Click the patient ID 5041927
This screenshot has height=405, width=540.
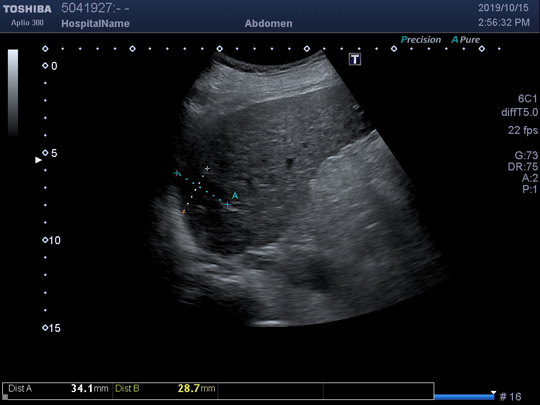click(x=84, y=8)
